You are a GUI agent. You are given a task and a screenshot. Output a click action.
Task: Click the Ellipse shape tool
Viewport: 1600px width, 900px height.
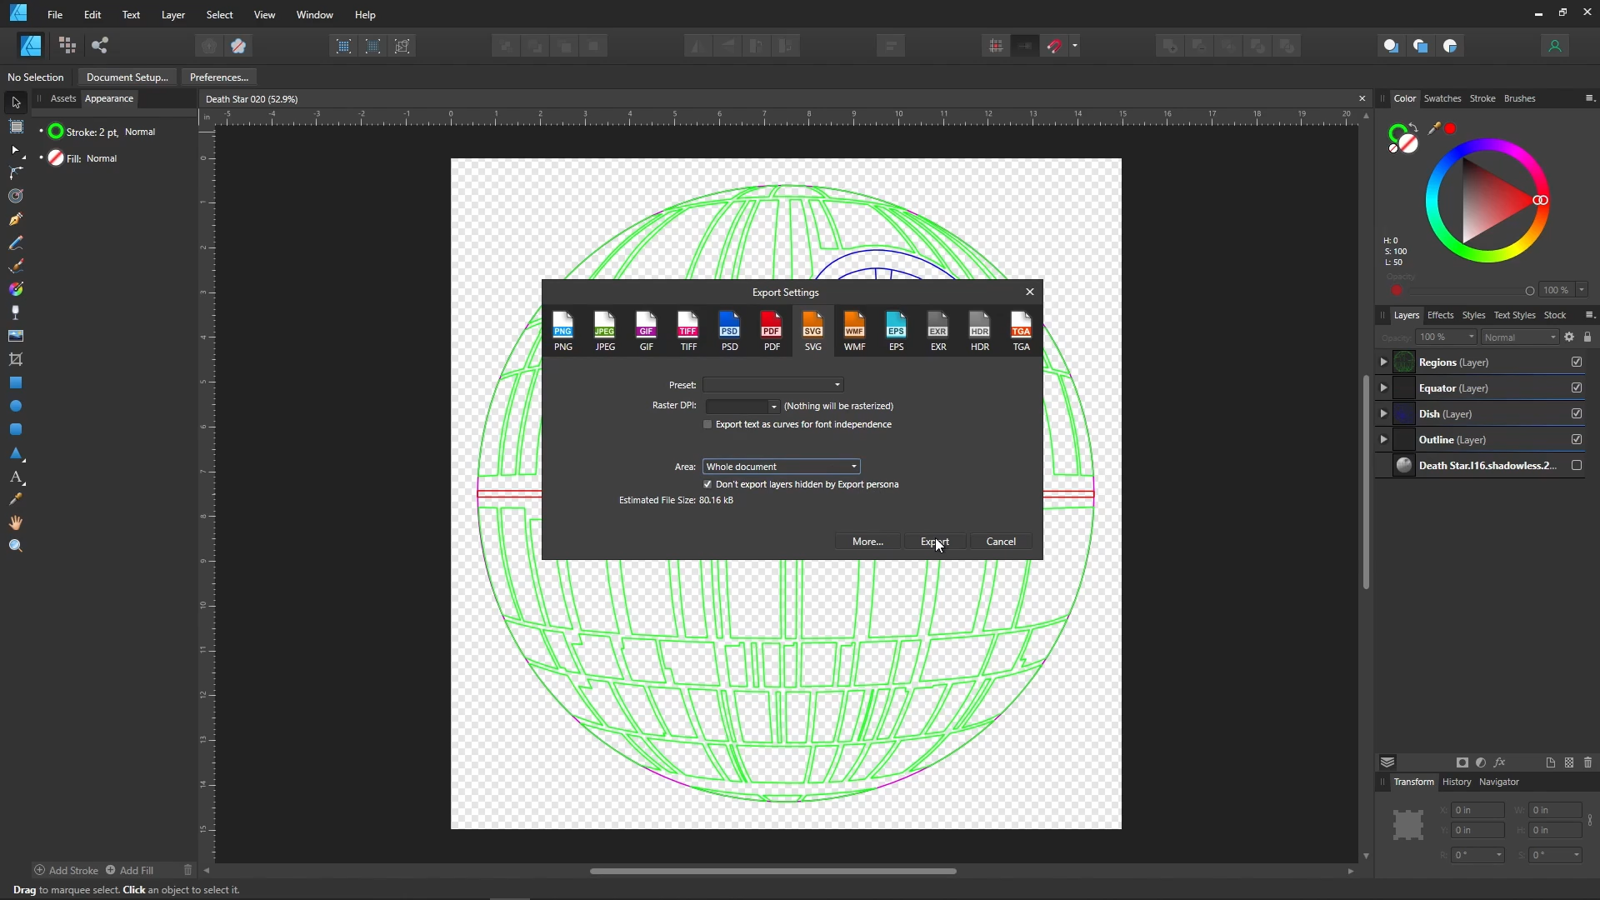click(16, 406)
